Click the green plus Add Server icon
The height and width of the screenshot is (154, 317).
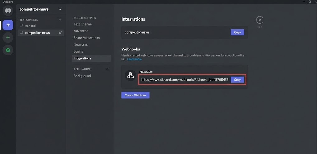pyautogui.click(x=8, y=38)
